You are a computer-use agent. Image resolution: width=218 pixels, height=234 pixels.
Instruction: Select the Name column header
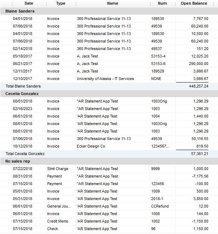(113, 4)
